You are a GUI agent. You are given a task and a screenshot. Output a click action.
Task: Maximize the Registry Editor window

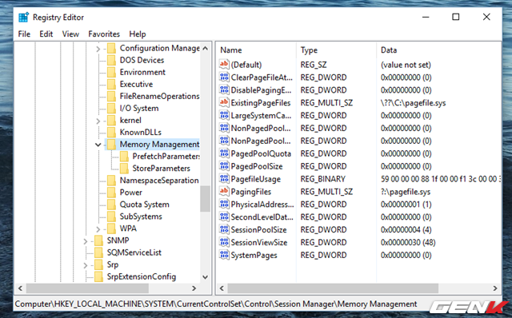[455, 17]
